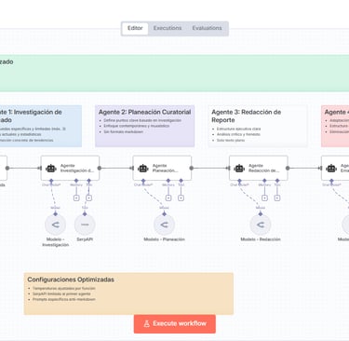The width and height of the screenshot is (349, 341).
Task: Click the SerpAPI label text
Action: pos(85,239)
